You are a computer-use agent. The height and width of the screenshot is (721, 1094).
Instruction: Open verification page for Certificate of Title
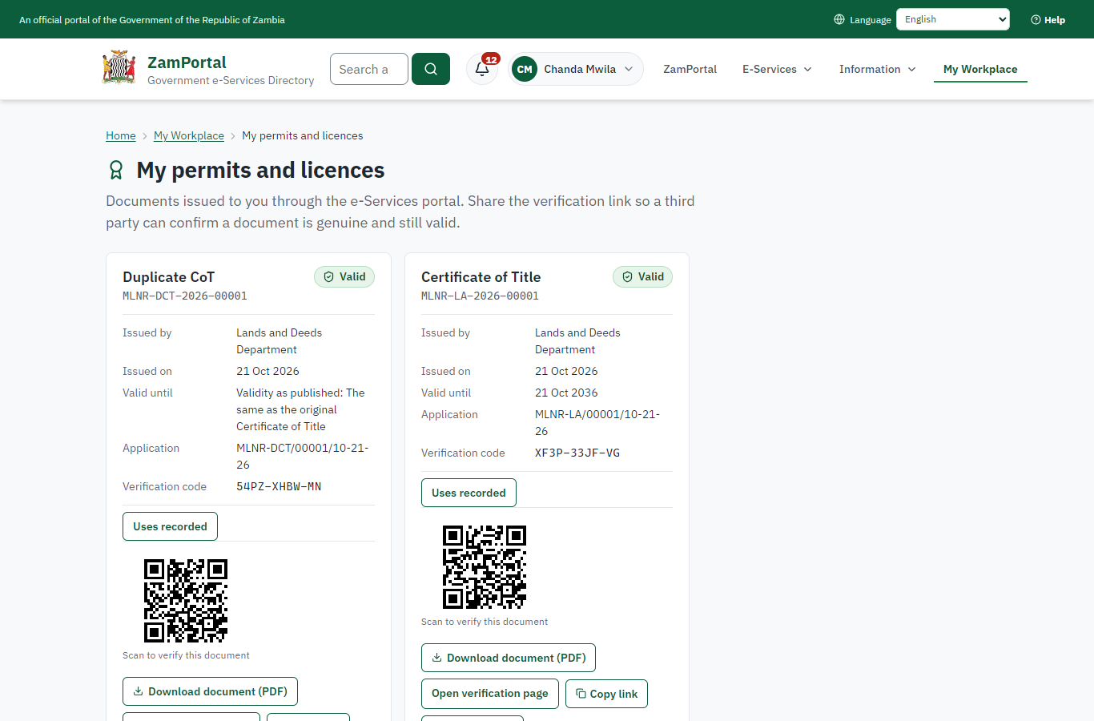490,694
